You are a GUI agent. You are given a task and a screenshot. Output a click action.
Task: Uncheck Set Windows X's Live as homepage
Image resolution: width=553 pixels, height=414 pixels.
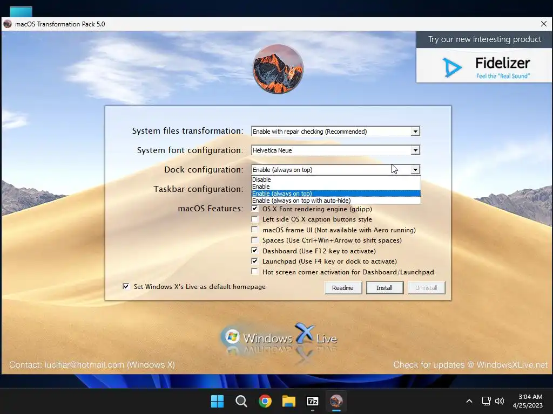coord(126,287)
